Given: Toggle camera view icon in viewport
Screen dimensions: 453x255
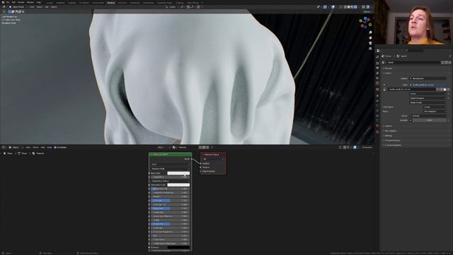Looking at the screenshot, I should tap(370, 43).
